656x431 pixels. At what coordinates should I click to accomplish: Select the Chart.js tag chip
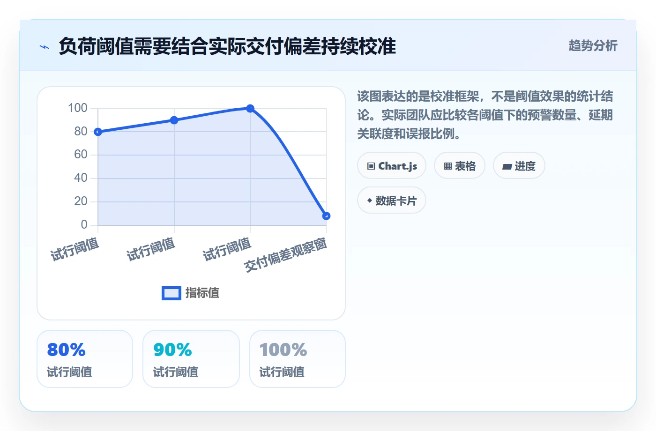point(392,166)
